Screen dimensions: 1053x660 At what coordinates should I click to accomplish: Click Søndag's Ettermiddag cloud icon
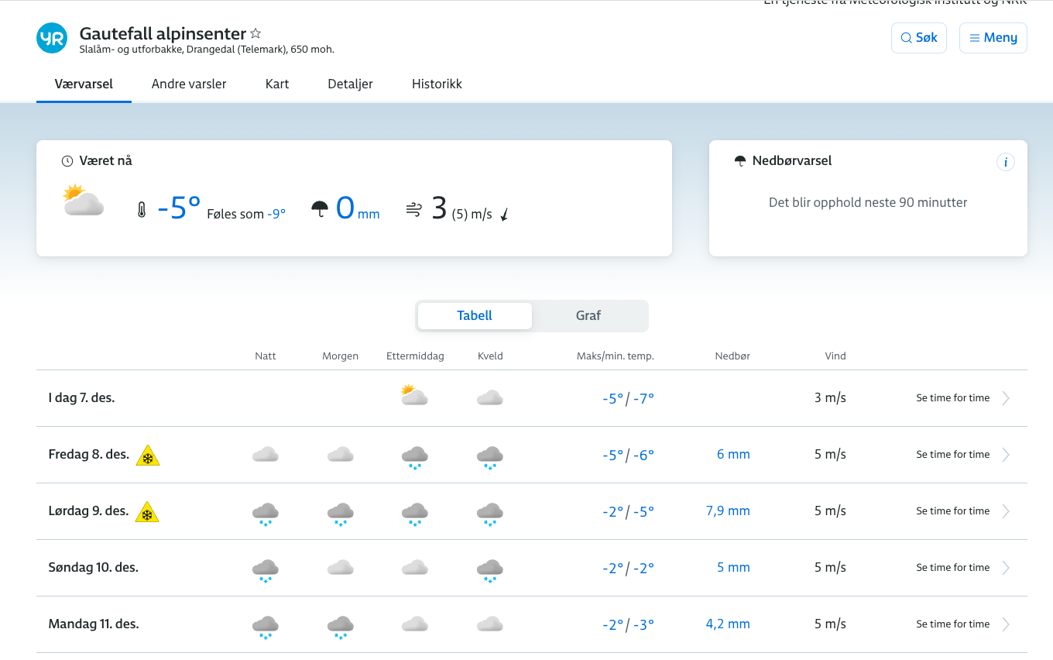point(415,568)
